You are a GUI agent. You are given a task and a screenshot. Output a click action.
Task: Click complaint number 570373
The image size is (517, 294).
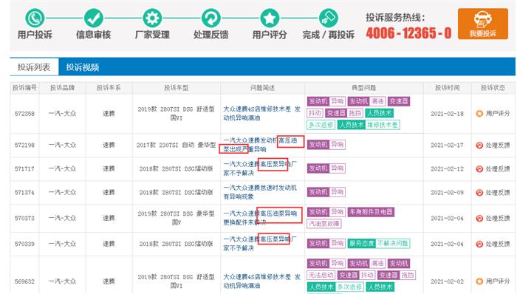24,218
